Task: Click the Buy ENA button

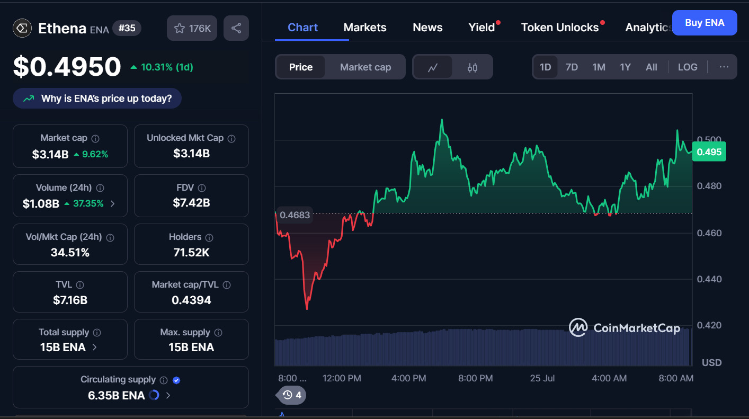Action: tap(705, 23)
